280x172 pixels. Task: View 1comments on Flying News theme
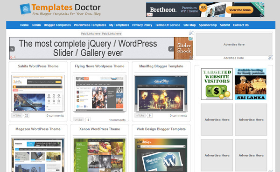(x=117, y=120)
